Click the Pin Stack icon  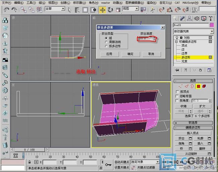(x=177, y=70)
